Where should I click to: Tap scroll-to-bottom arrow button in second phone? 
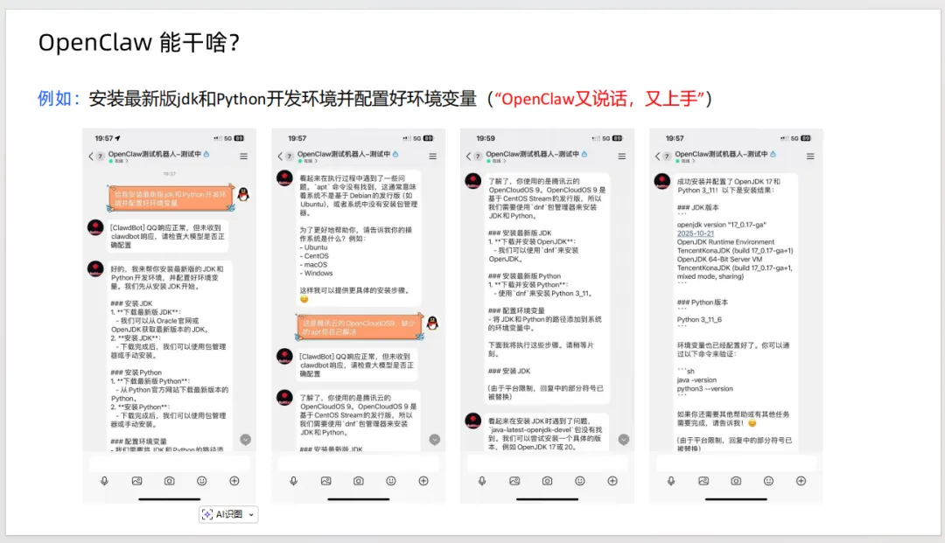435,440
